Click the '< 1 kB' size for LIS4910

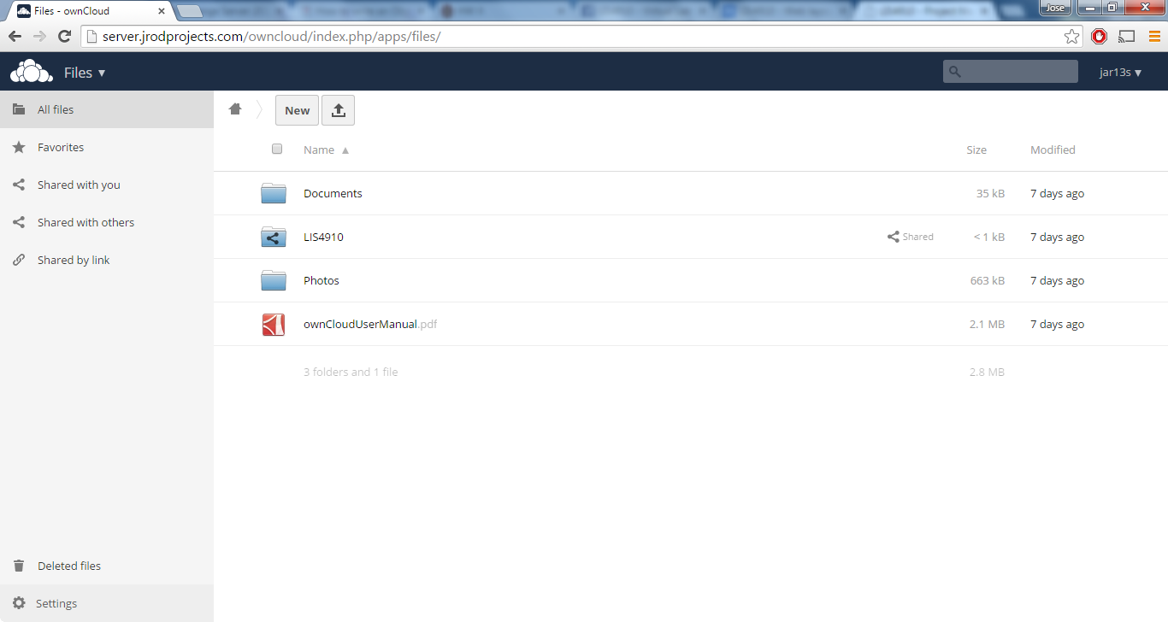(989, 237)
